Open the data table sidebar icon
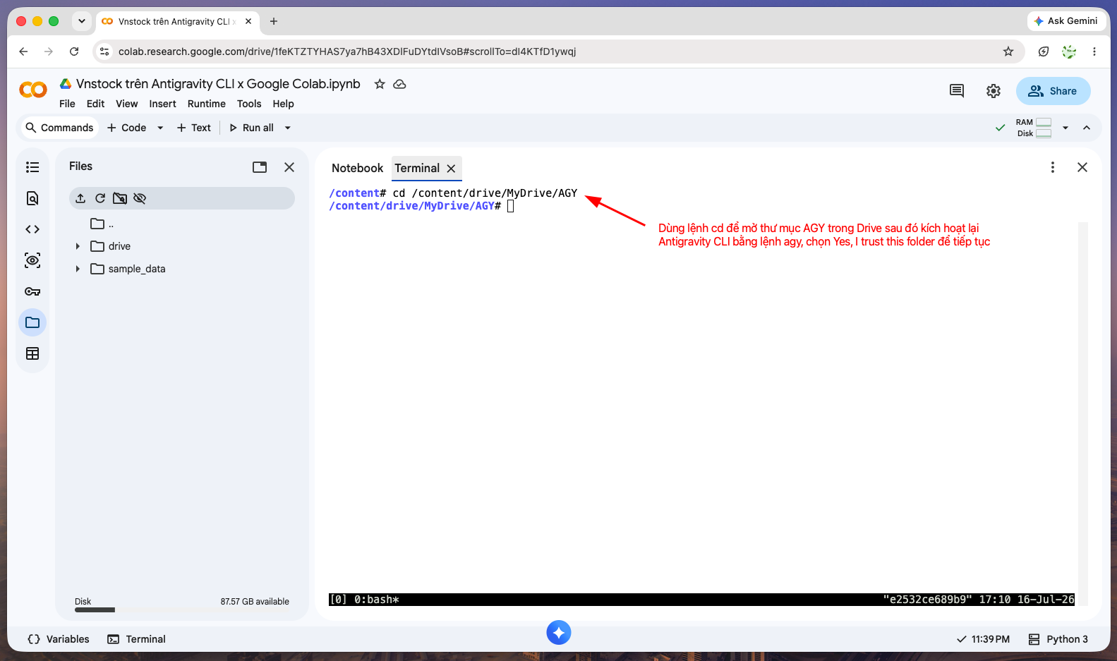Image resolution: width=1117 pixels, height=661 pixels. point(32,353)
